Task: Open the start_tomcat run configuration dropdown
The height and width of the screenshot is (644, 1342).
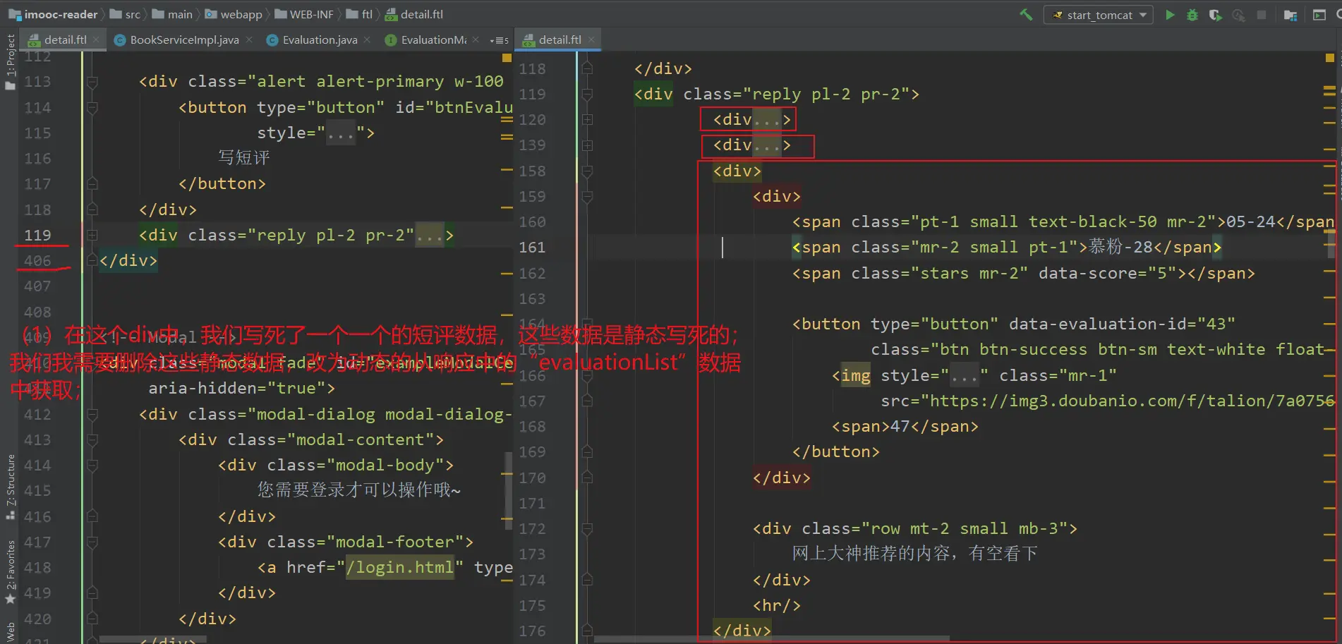Action: click(1099, 15)
